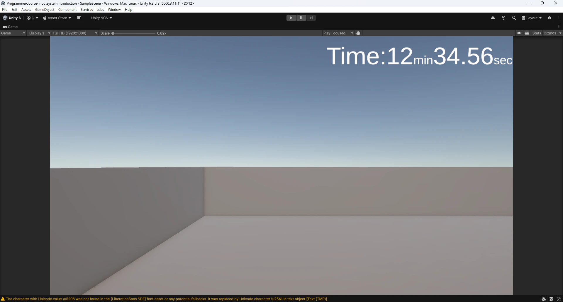Toggle the Stats overlay button
Screen dimensions: 563x302
537,33
